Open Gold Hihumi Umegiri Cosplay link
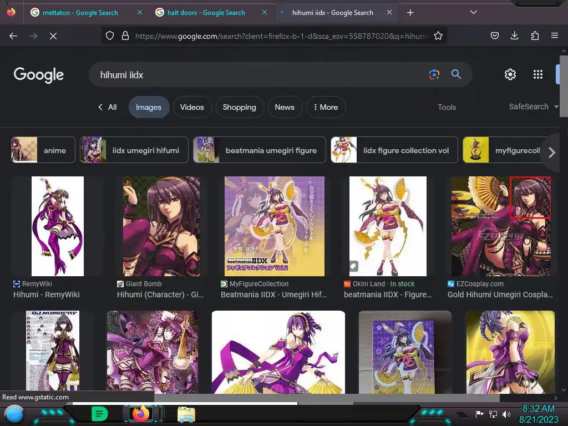The image size is (568, 426). click(x=500, y=295)
